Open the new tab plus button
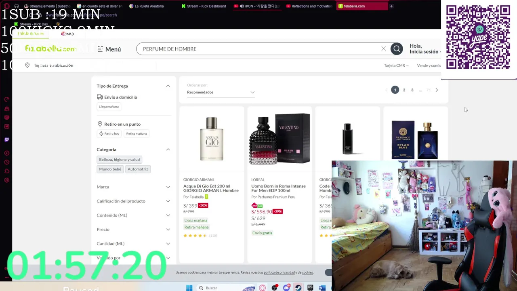The width and height of the screenshot is (517, 291). coord(391,6)
